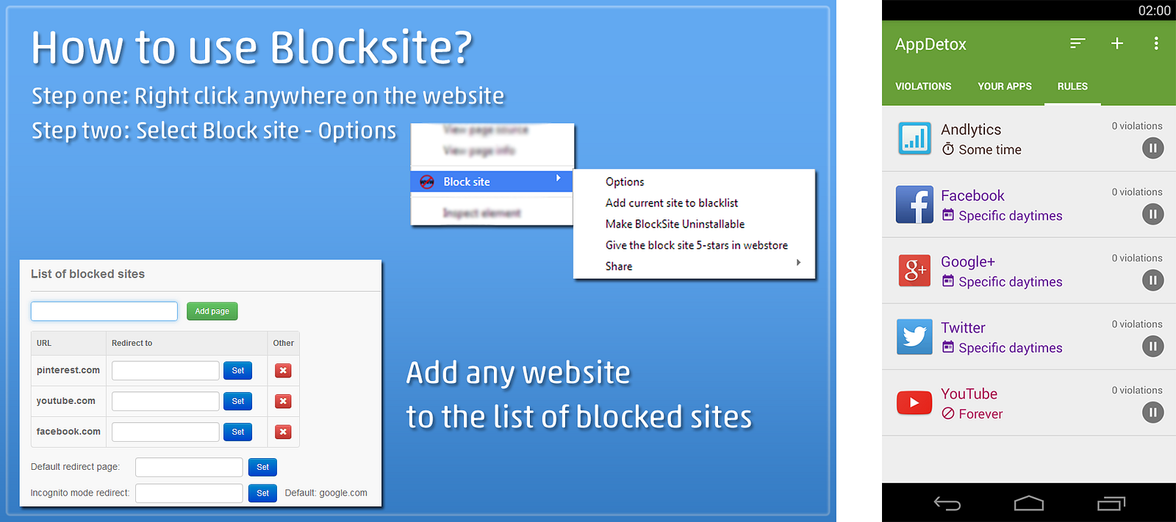Choose Give the block site 5-stars in webstore
This screenshot has height=522, width=1176.
[697, 245]
